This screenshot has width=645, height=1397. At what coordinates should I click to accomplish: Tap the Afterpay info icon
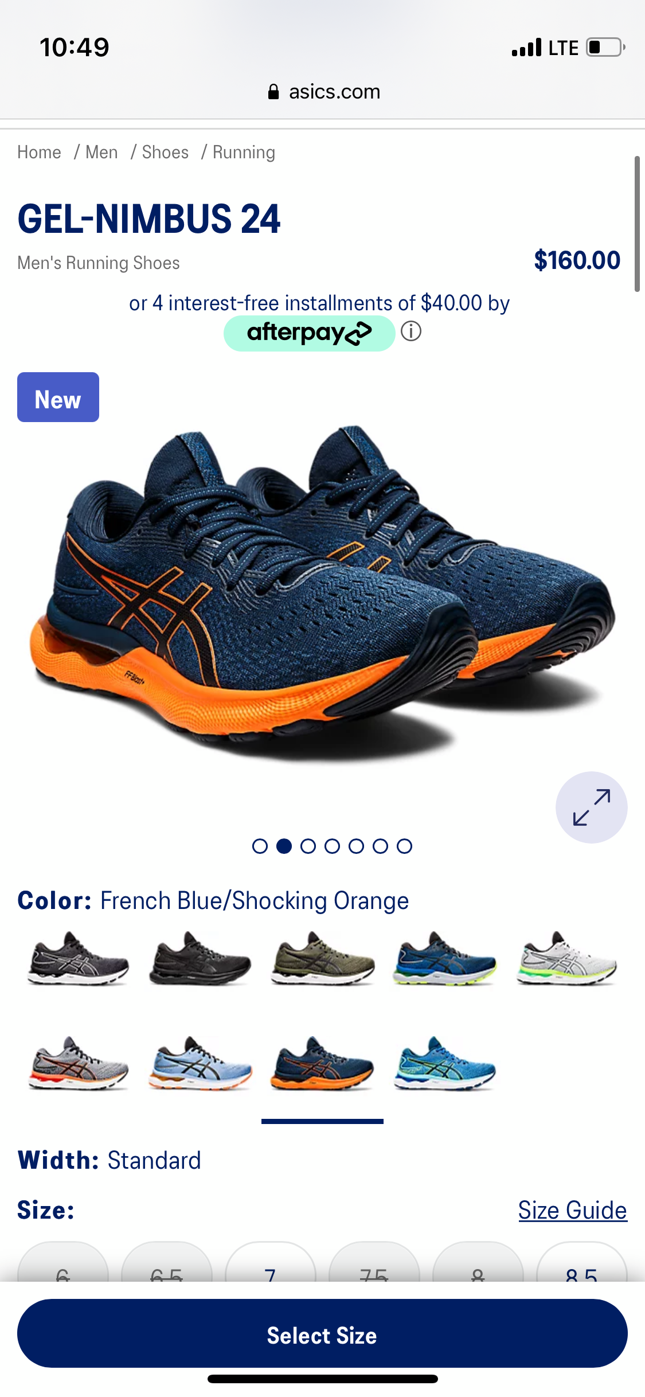(x=411, y=331)
